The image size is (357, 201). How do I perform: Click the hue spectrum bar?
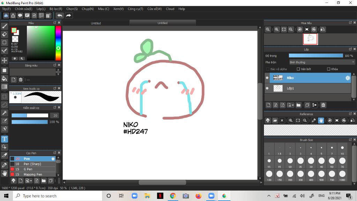(58, 43)
